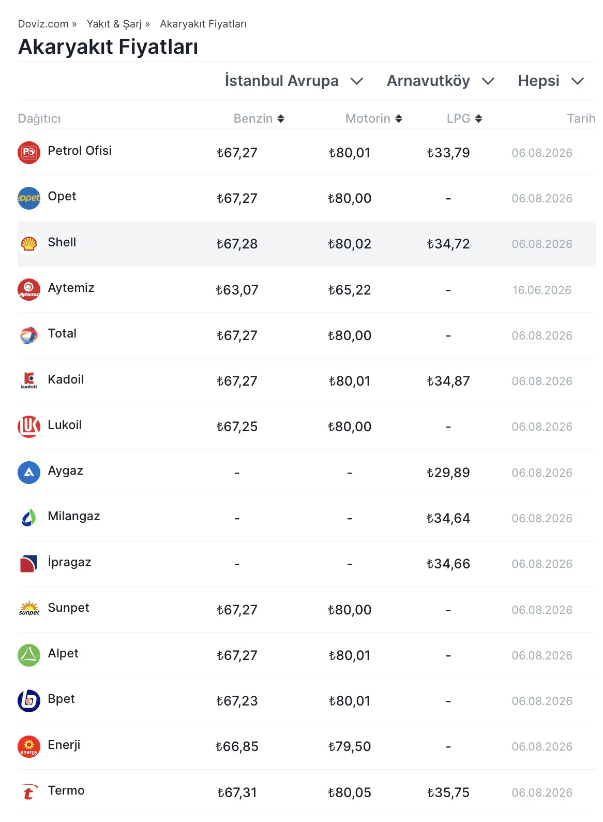Sort table by Benzin column
Viewport: 603px width, 822px height.
click(259, 119)
